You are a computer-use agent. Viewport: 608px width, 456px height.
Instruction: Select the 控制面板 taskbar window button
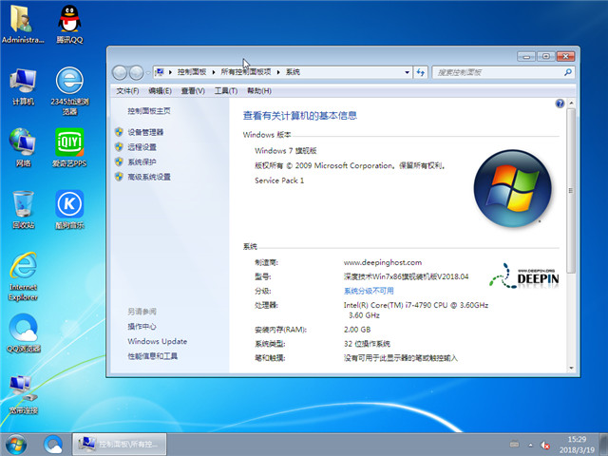120,444
